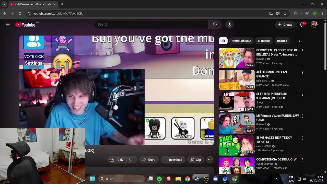327x184 pixels.
Task: Open the Windows Start menu
Action: 93,179
